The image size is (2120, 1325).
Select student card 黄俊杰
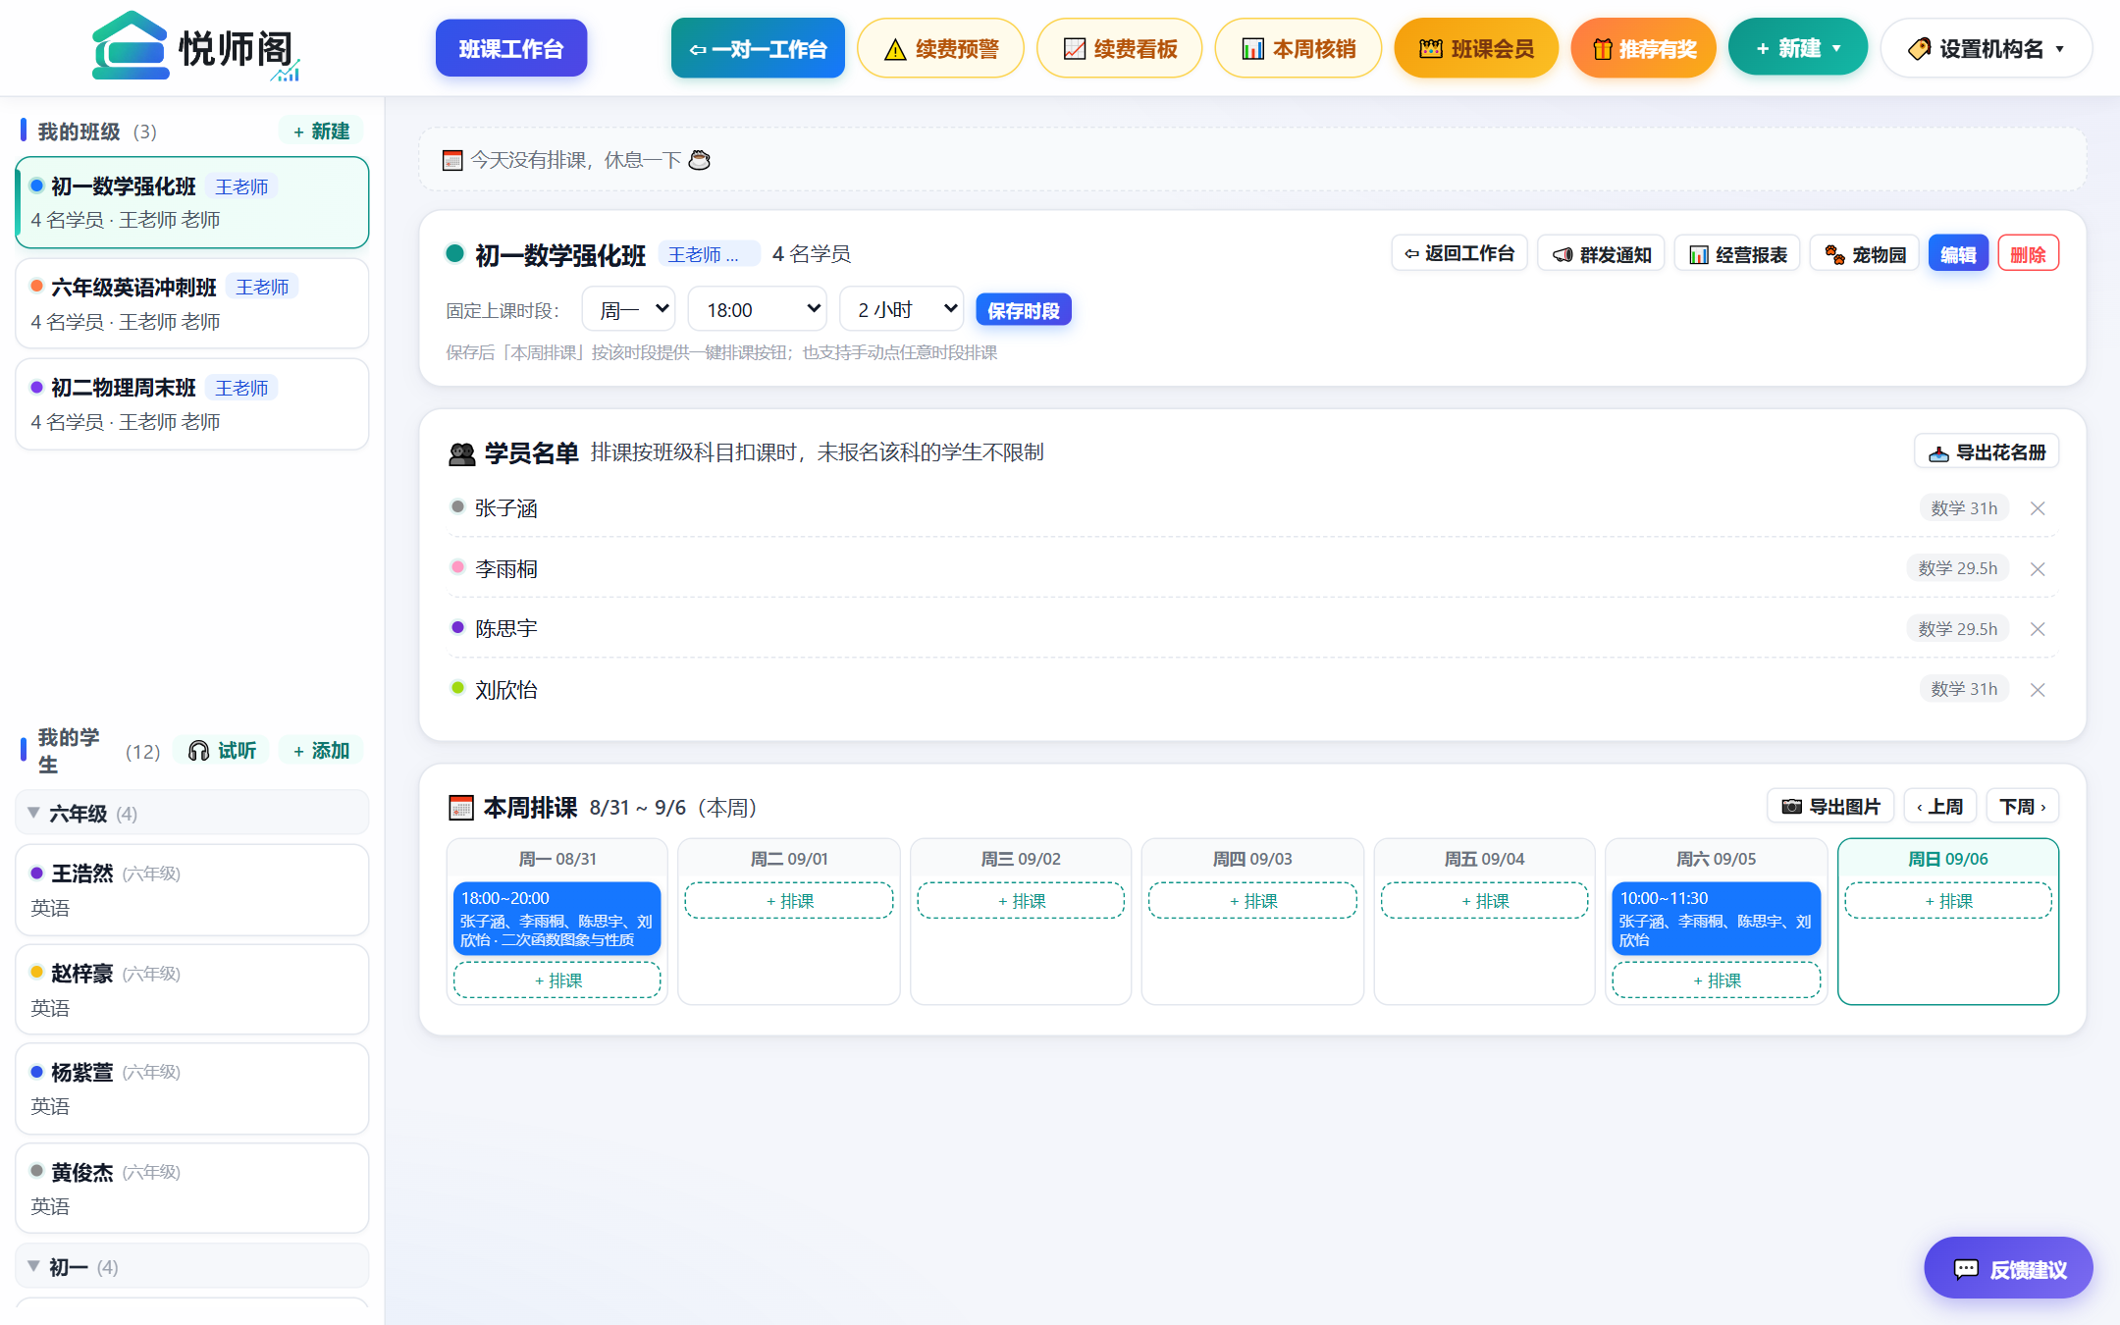(192, 1188)
